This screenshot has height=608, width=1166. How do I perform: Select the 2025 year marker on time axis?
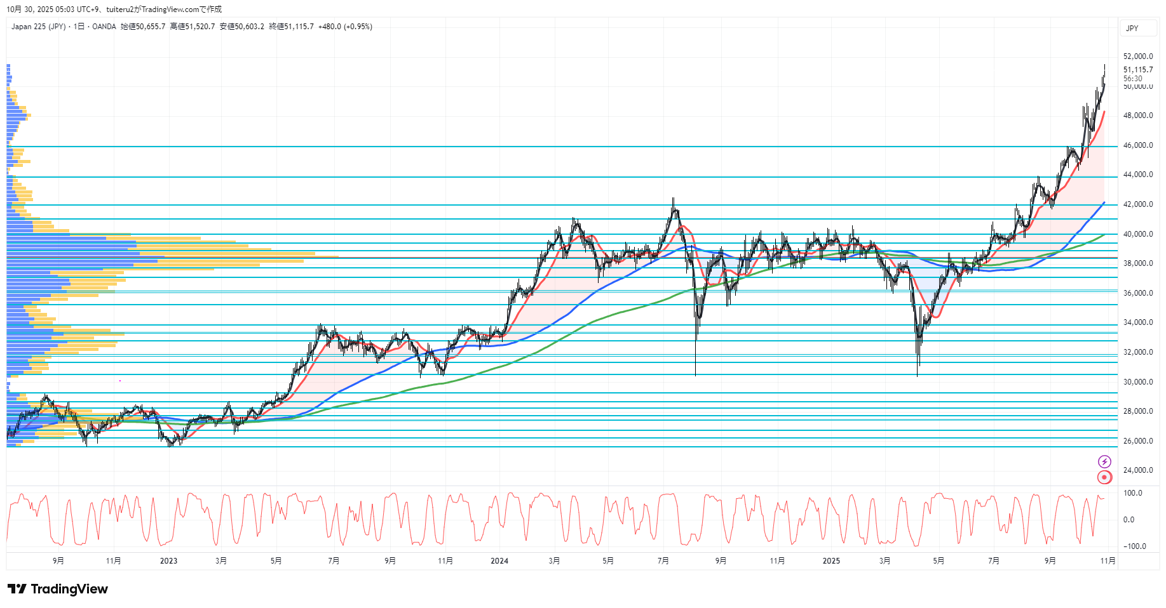[x=831, y=560]
